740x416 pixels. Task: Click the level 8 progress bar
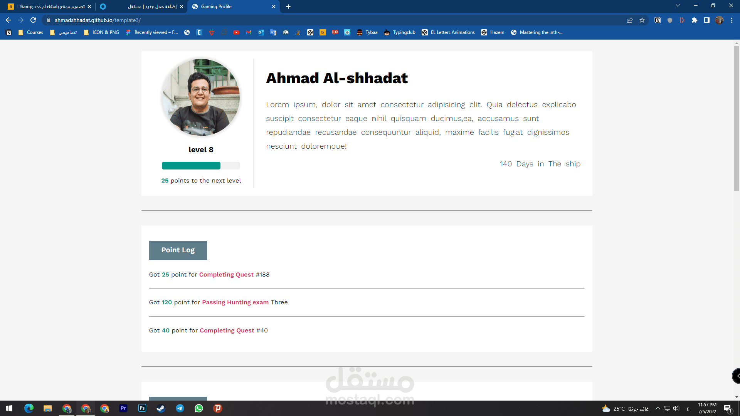pyautogui.click(x=201, y=165)
